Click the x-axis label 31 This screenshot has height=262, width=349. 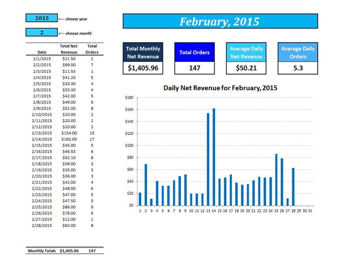tap(310, 211)
